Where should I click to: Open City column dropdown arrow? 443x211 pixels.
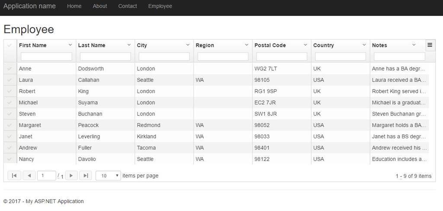(x=188, y=45)
